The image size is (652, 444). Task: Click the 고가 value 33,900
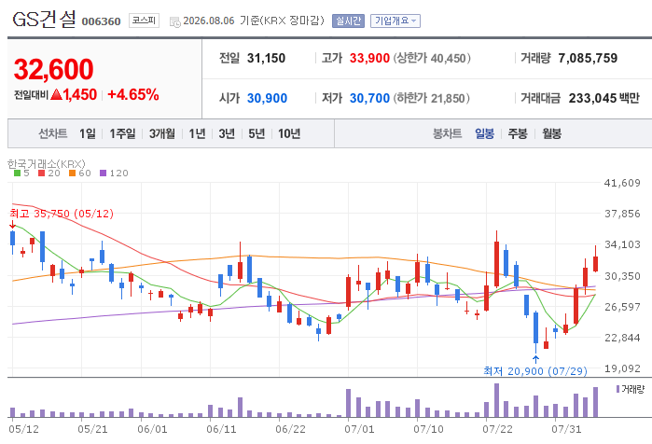pyautogui.click(x=369, y=58)
